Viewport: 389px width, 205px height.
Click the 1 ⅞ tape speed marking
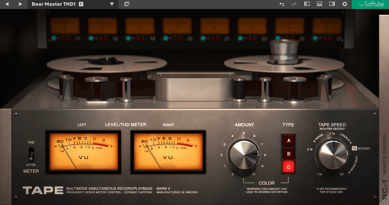click(x=320, y=174)
